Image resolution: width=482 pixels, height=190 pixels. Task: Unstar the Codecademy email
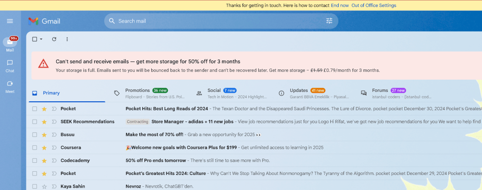pos(44,160)
